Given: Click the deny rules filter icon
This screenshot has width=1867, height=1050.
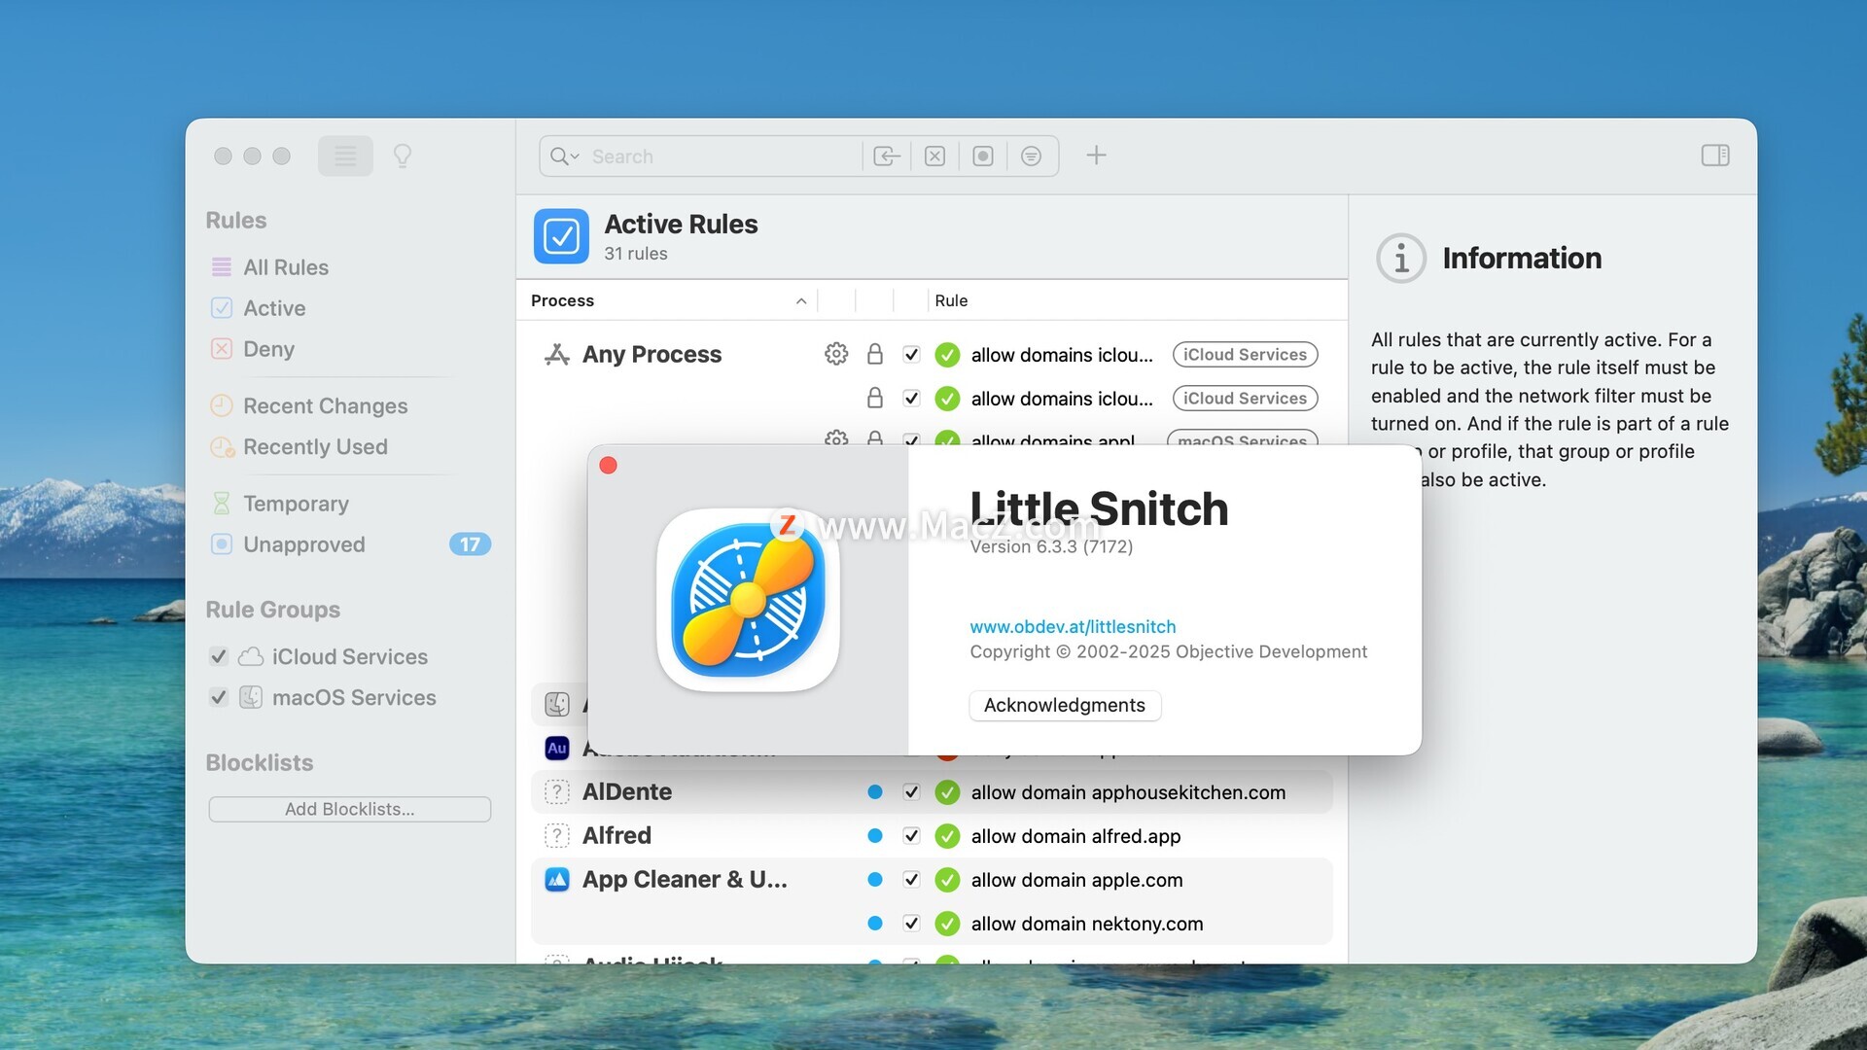Looking at the screenshot, I should tap(934, 156).
